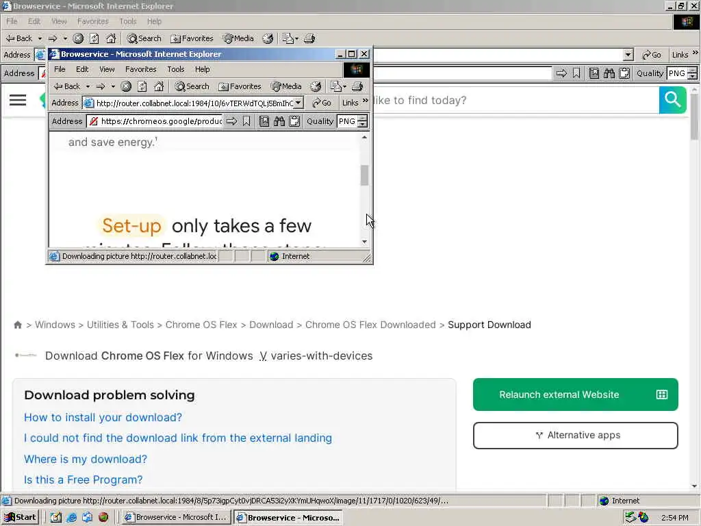Open Forward history dropdown in front window
701x526 pixels.
pyautogui.click(x=113, y=86)
